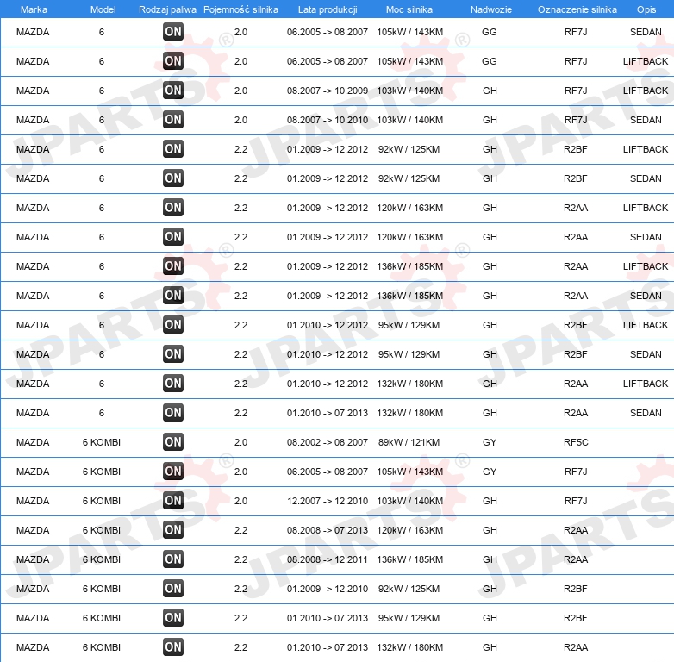Click ON badge in 6 KOMBI 89kW row

(x=173, y=442)
